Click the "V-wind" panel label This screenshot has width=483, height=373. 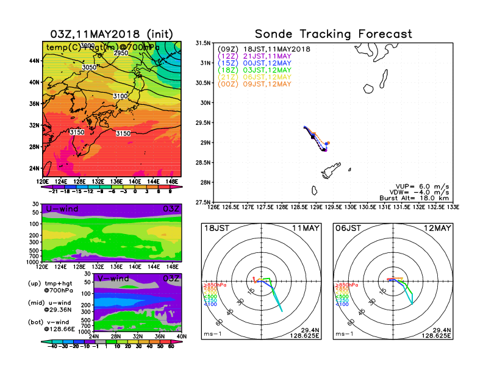(113, 279)
